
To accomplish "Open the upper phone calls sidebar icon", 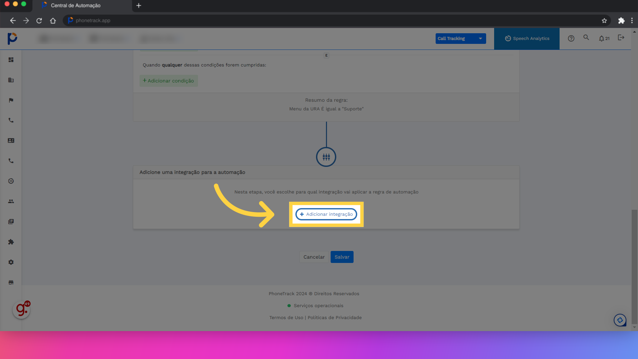I will click(11, 120).
